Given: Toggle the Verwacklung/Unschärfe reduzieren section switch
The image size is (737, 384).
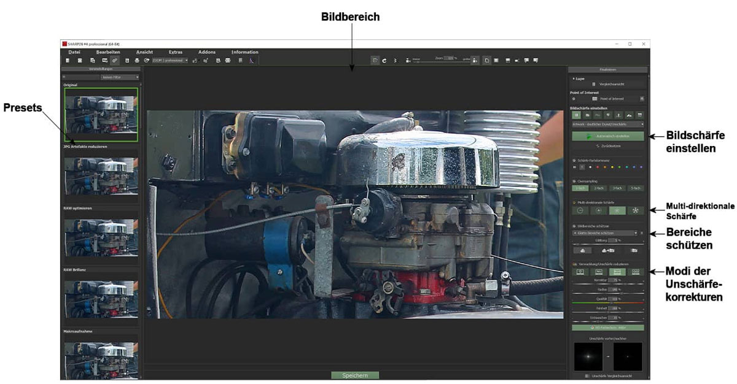Looking at the screenshot, I should (x=574, y=264).
